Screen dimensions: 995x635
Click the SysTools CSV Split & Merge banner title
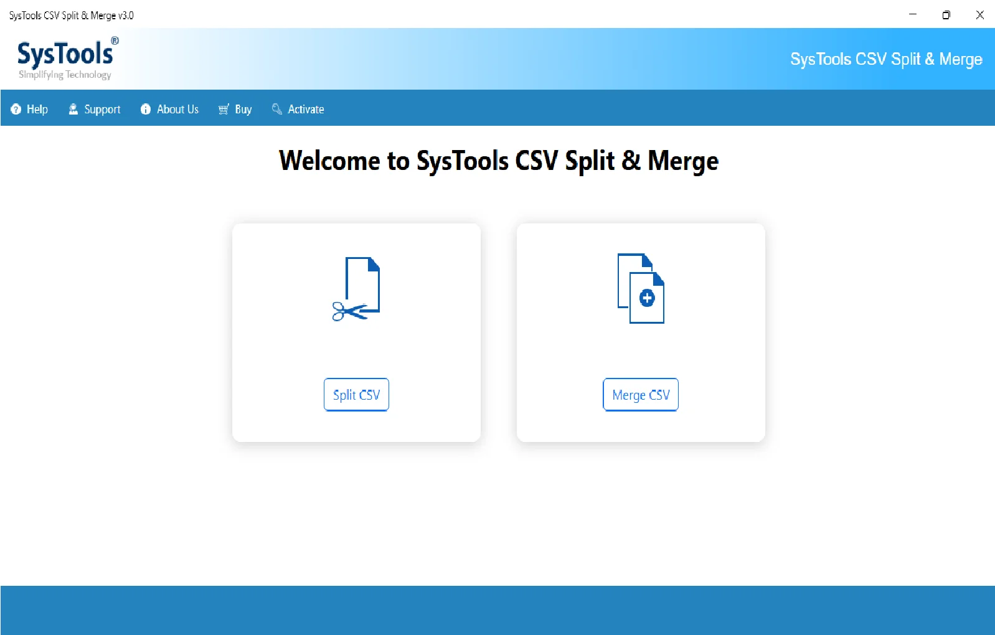coord(885,59)
